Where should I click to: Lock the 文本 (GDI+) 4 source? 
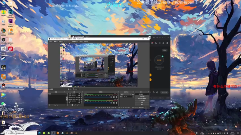[81, 94]
